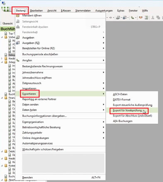Viewport: 163px width, 182px height.
Task: Open dropdown arrow beside first printer toolbar icon
Action: tap(121, 18)
